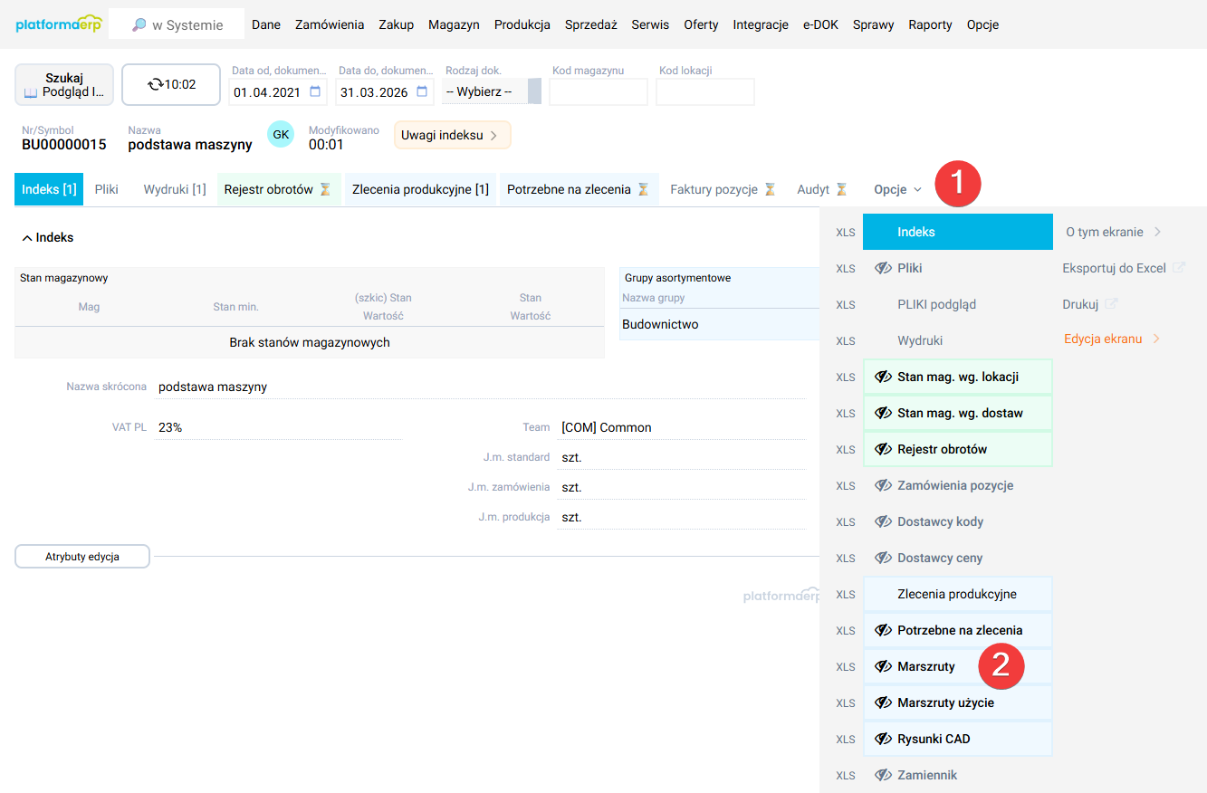Screen dimensions: 1207x793
Task: Toggle visibility of Dostawcy ceny entry
Action: 884,558
